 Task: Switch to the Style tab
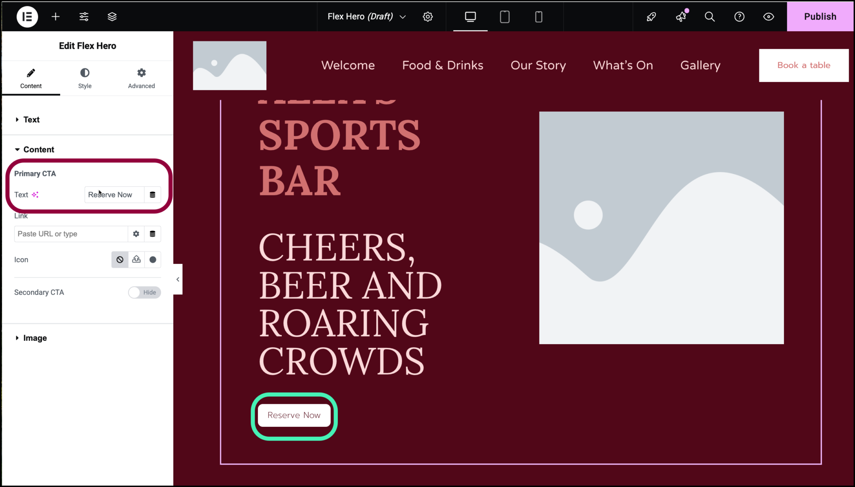click(x=85, y=78)
